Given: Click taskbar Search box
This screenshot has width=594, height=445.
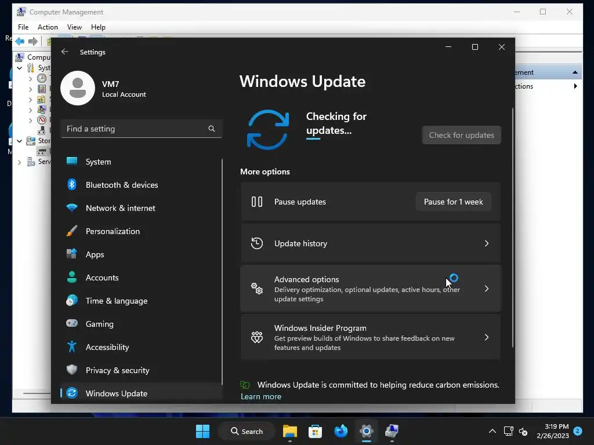Looking at the screenshot, I should coord(247,431).
